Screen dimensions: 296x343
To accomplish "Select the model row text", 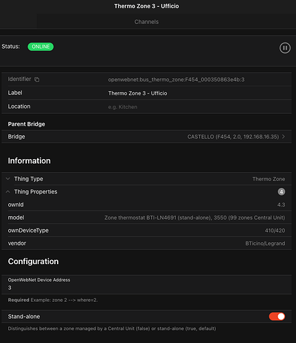I will tap(194, 217).
